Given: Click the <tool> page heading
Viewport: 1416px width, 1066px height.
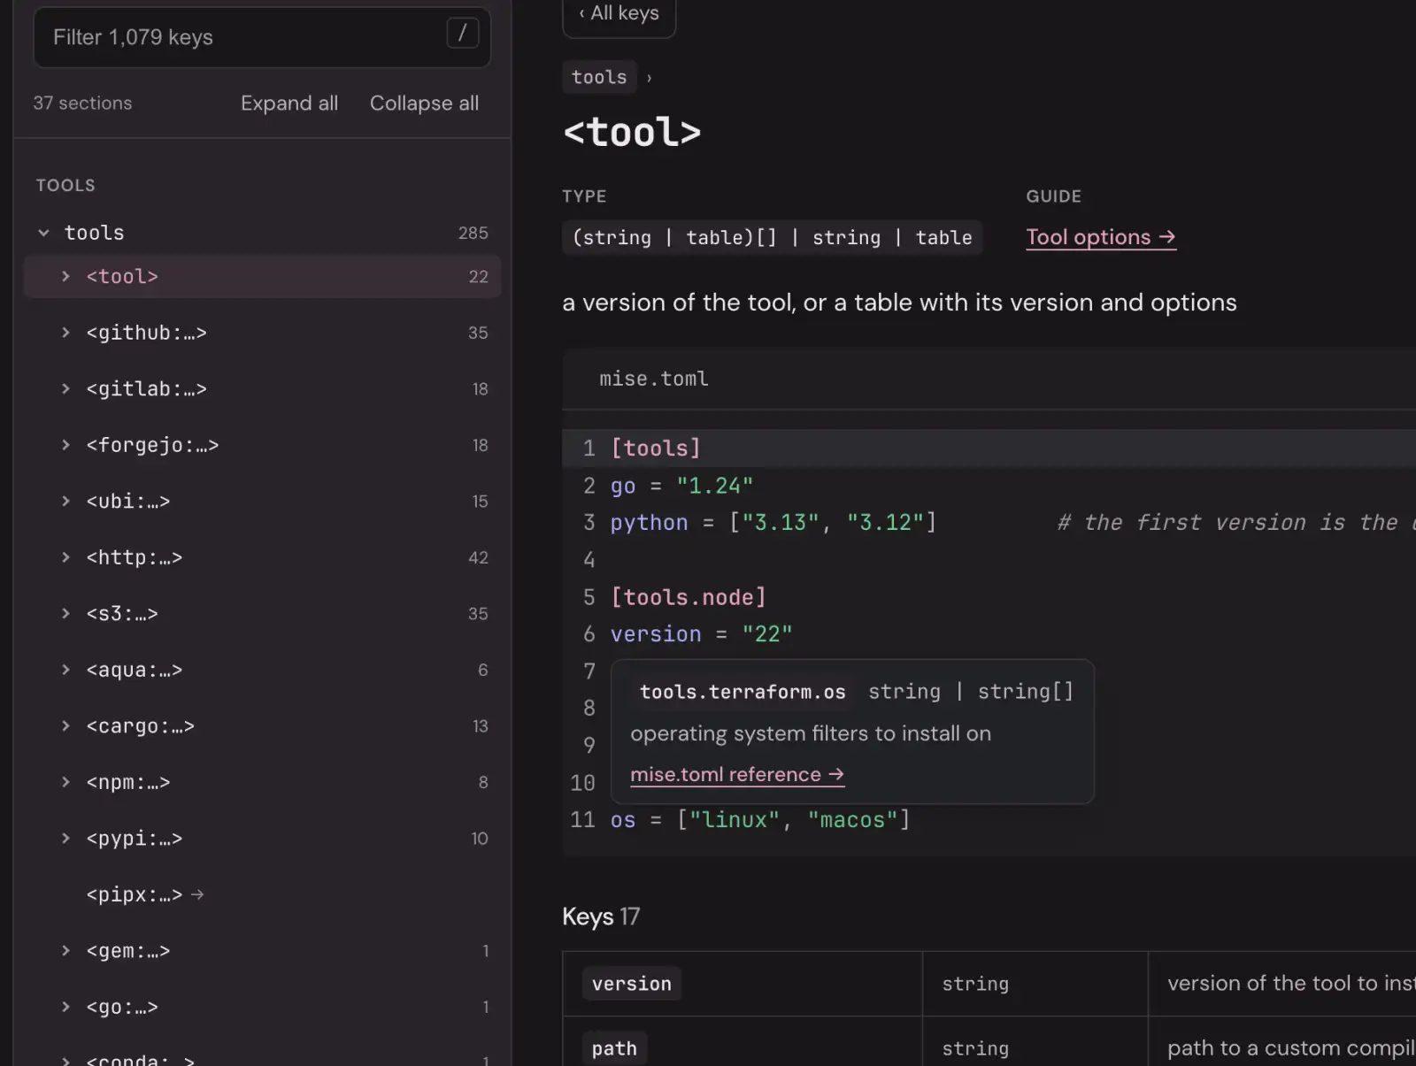Looking at the screenshot, I should [x=632, y=133].
